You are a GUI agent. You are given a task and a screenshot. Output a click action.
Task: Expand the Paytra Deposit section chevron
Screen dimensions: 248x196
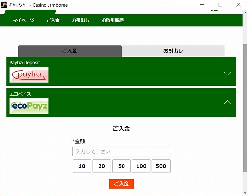point(227,73)
